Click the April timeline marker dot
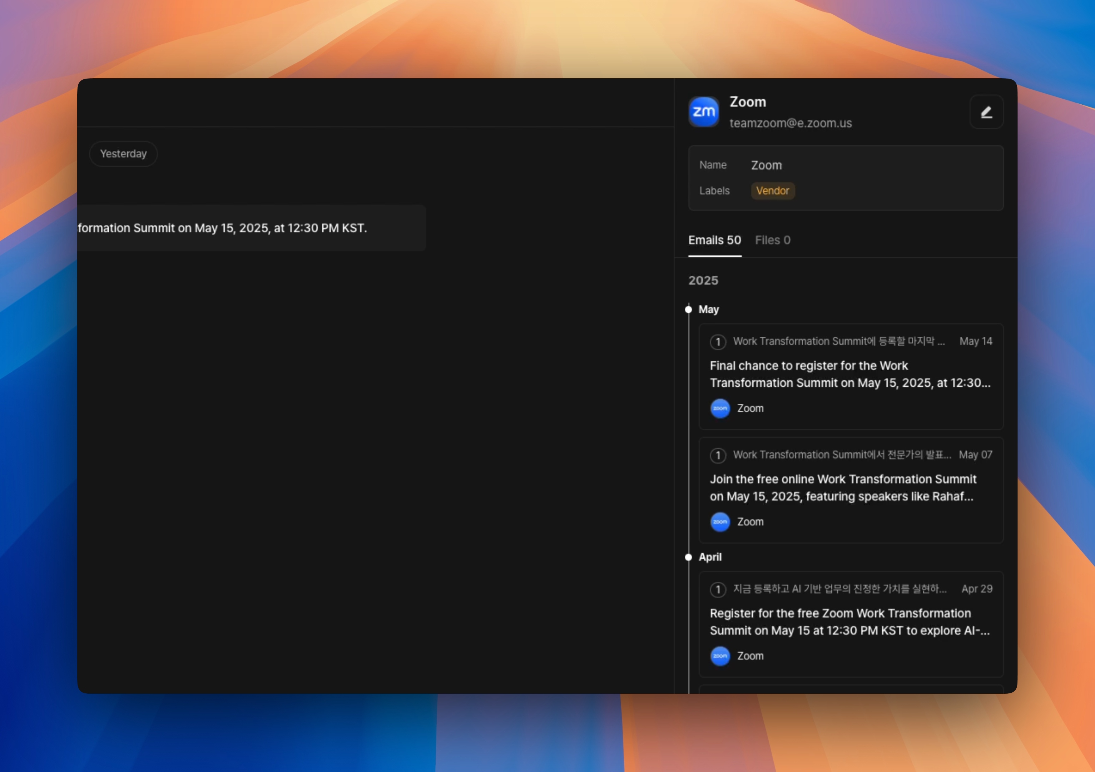1095x772 pixels. coord(688,557)
